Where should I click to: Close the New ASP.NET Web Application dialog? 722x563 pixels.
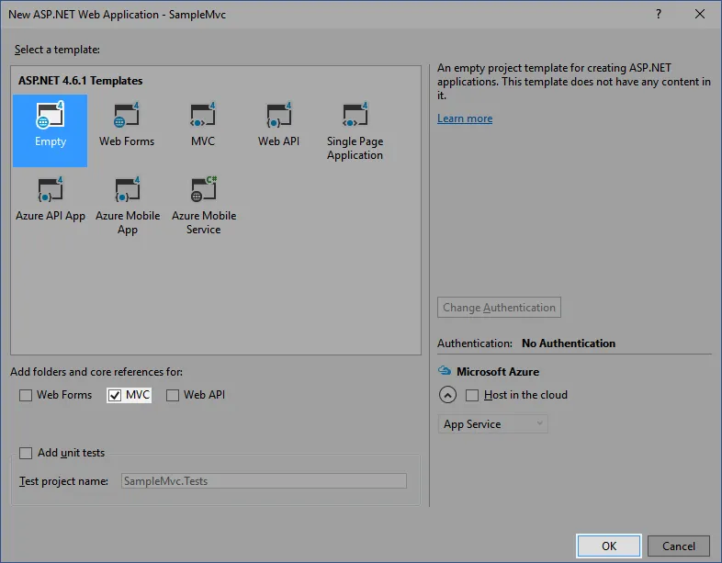coord(700,15)
